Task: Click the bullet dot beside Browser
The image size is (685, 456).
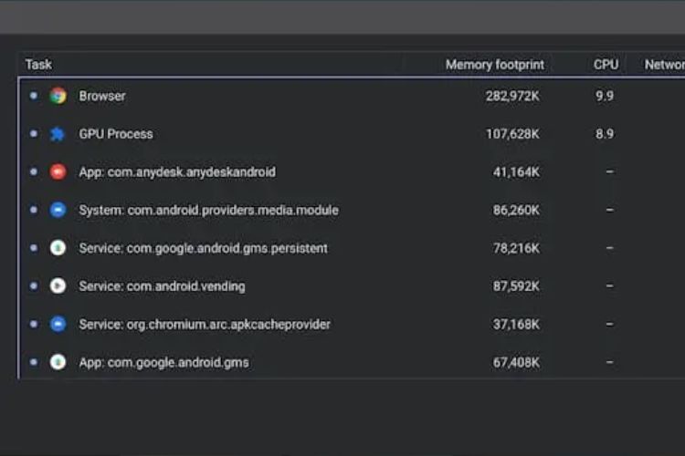Action: click(x=34, y=96)
